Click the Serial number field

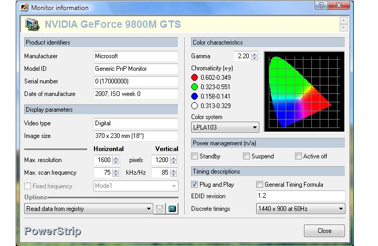coord(136,81)
